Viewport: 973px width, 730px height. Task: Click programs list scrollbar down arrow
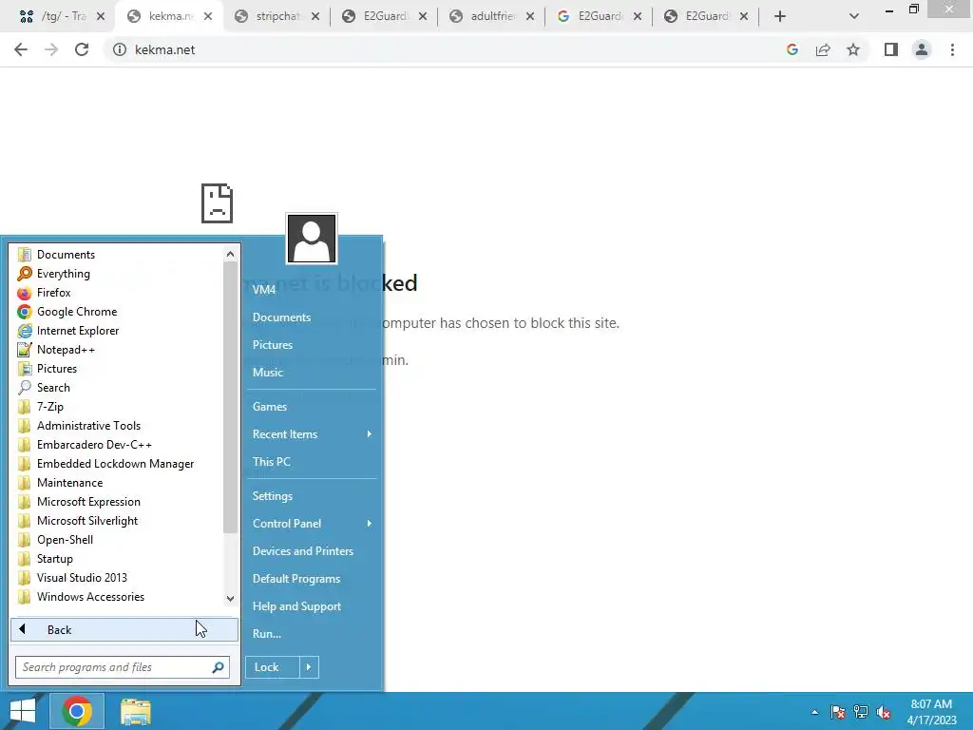pos(230,599)
